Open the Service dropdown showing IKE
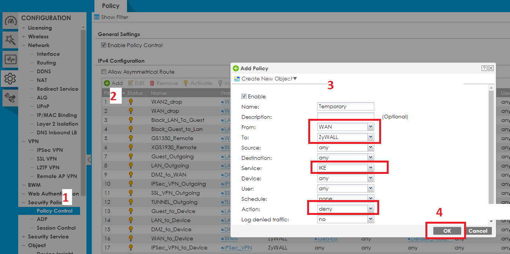510x254 pixels. pos(370,168)
